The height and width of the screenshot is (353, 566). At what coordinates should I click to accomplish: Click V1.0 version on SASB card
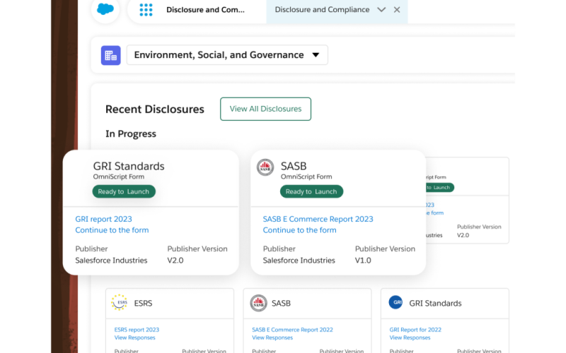point(363,261)
